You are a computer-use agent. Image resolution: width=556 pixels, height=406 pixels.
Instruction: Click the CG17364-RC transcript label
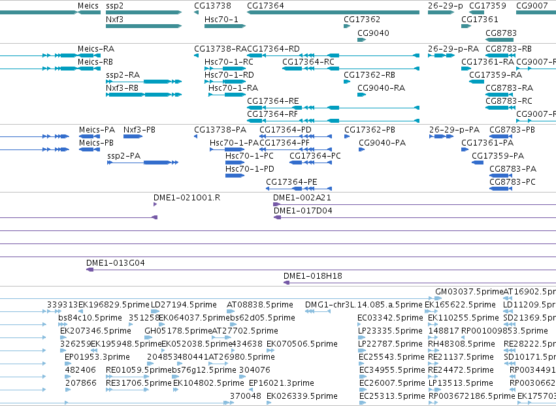click(x=308, y=61)
